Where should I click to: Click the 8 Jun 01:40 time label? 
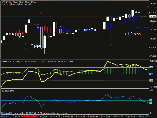point(80,116)
